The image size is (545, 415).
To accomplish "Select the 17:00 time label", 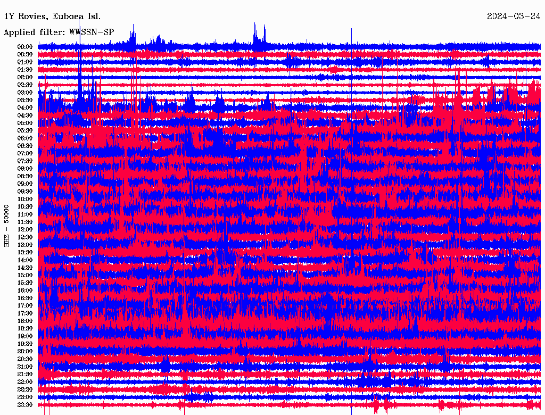I will click(x=25, y=306).
